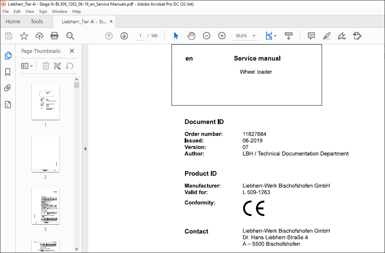Zoom in with plus button
Image resolution: width=385 pixels, height=253 pixels.
tap(222, 36)
